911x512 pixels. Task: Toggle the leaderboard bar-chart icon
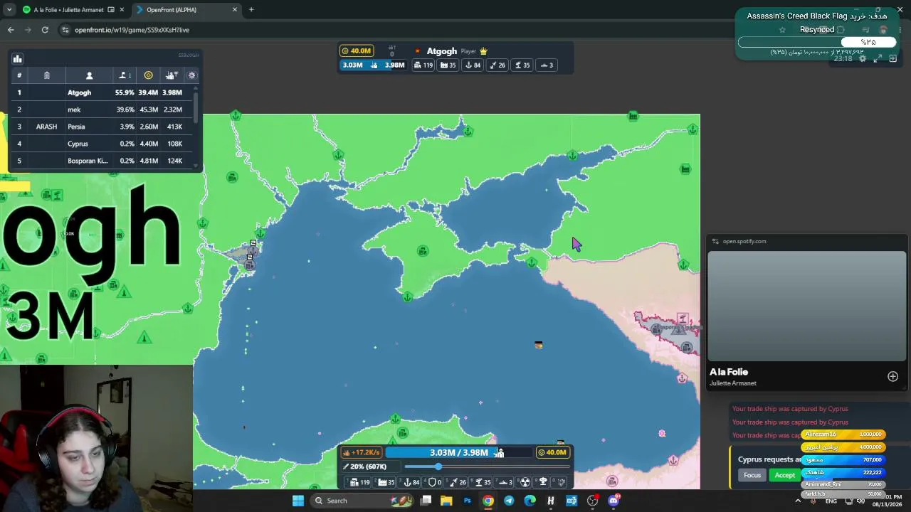tap(18, 59)
